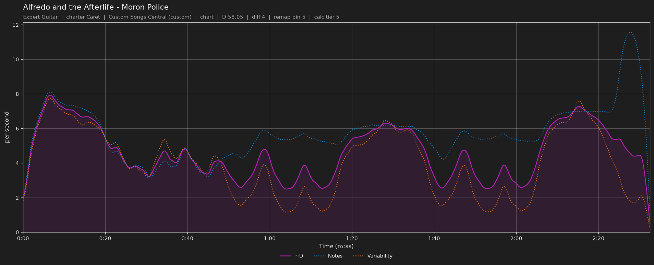Click the 2:20 x-axis tick label
The image size is (654, 265).
point(598,238)
